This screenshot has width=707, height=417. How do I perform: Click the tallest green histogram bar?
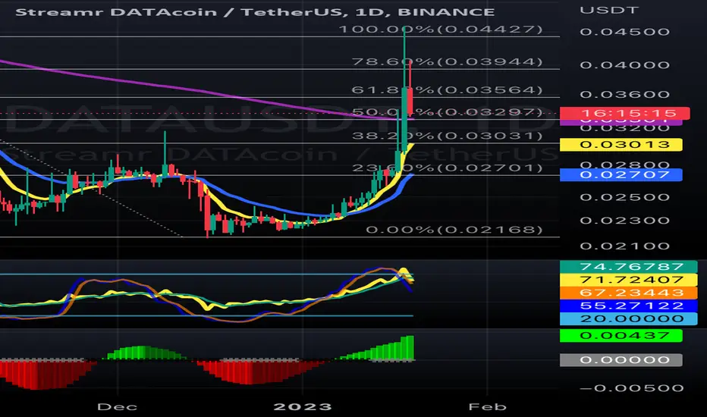pos(410,348)
